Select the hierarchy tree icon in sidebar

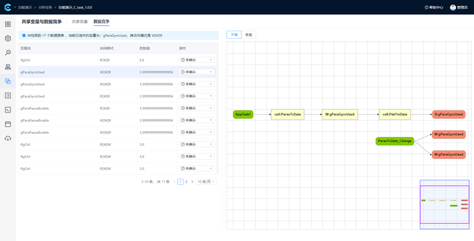point(8,67)
